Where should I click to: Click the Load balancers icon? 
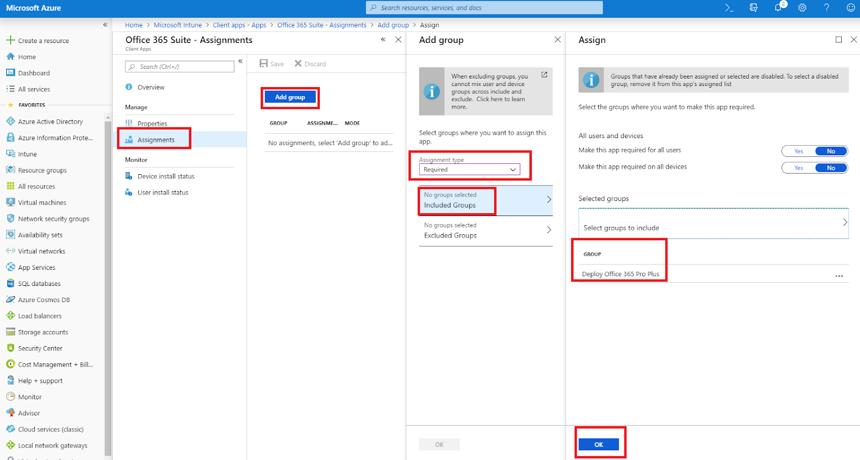[10, 315]
